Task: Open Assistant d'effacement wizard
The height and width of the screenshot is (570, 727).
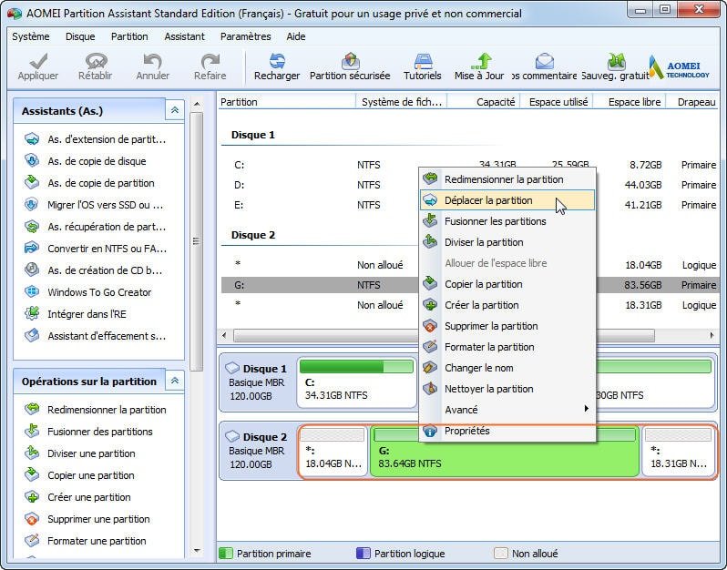Action: click(95, 335)
